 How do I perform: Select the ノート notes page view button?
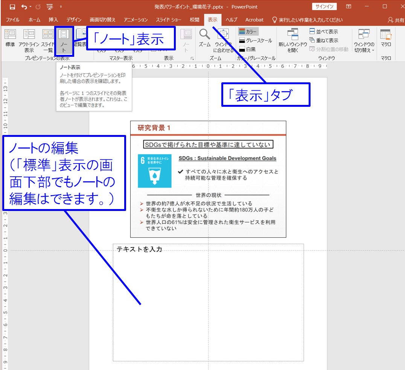click(64, 39)
